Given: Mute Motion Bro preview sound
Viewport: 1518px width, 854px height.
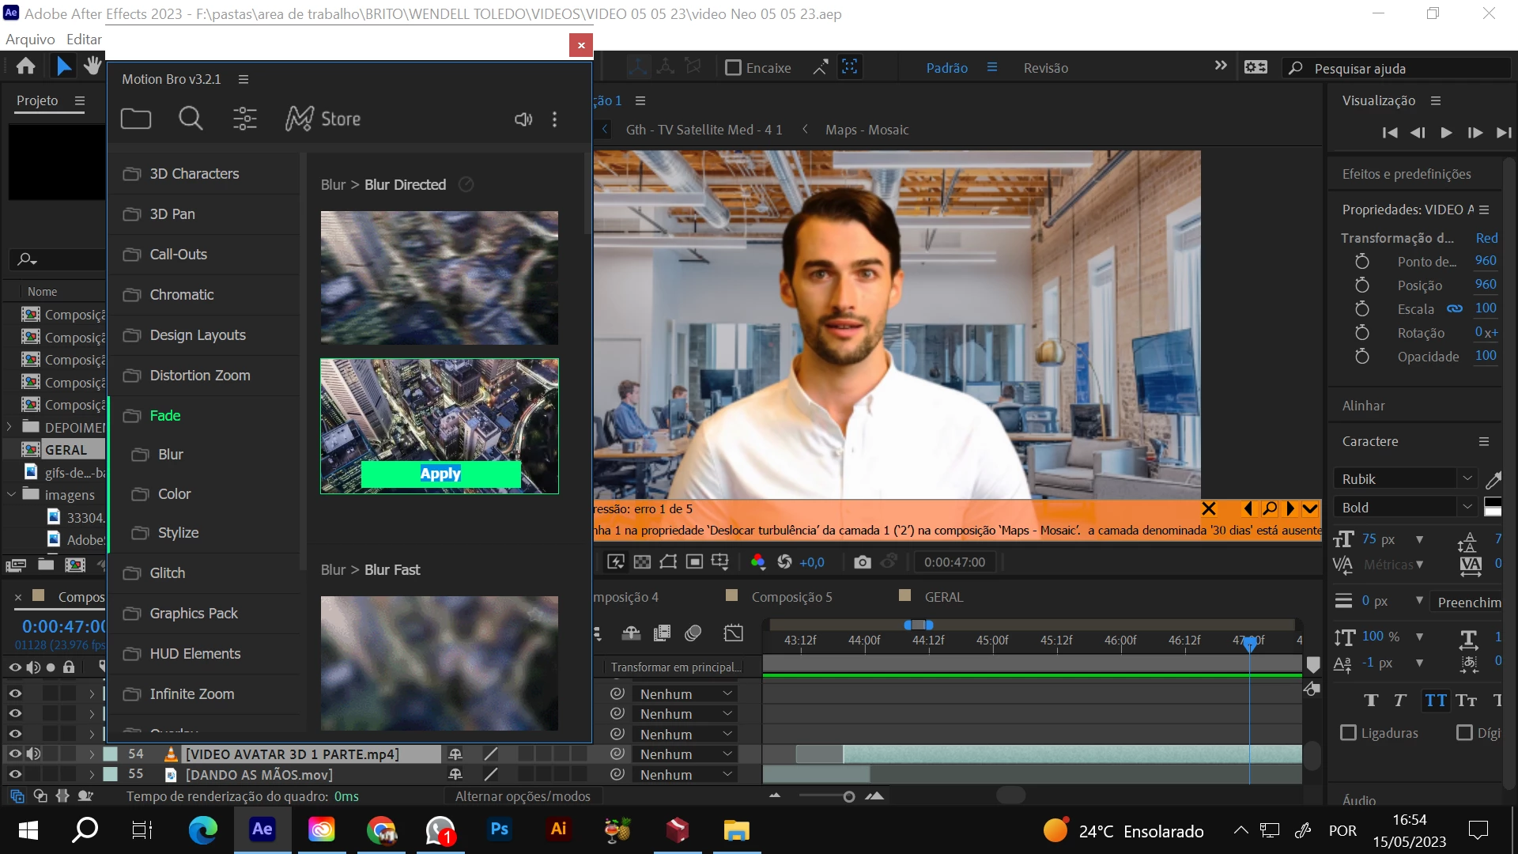Looking at the screenshot, I should point(523,119).
